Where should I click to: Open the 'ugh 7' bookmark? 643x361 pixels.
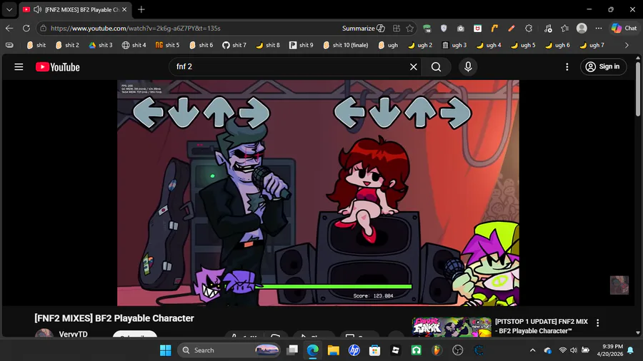[x=592, y=45]
